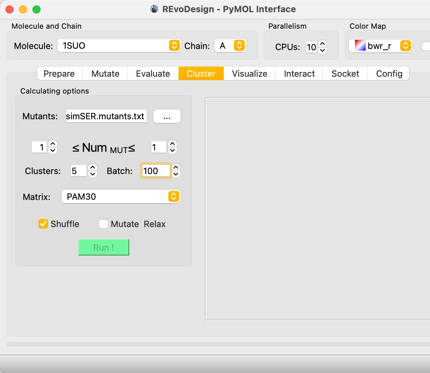The width and height of the screenshot is (430, 373).
Task: Minimize the REvoDesign window
Action: (23, 9)
